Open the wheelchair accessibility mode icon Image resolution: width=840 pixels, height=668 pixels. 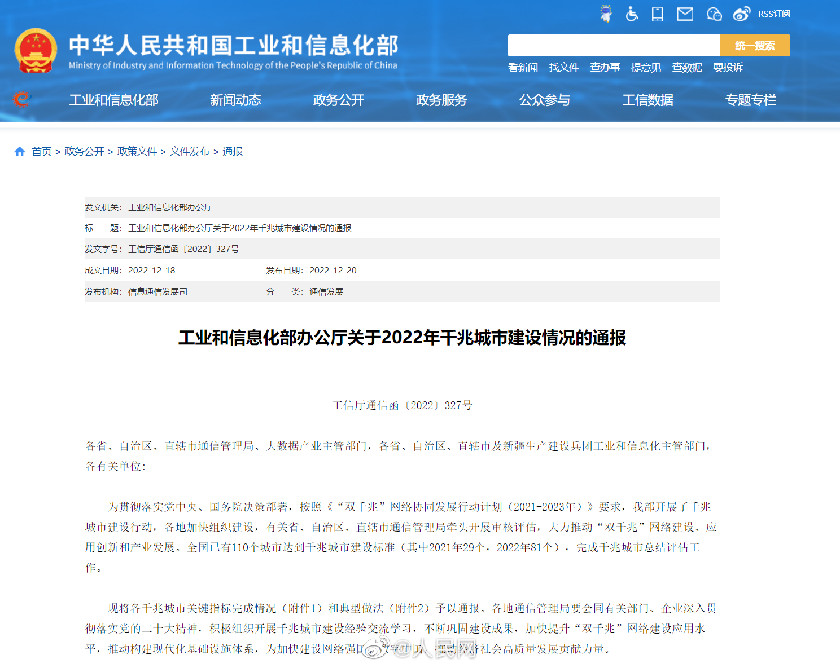632,14
